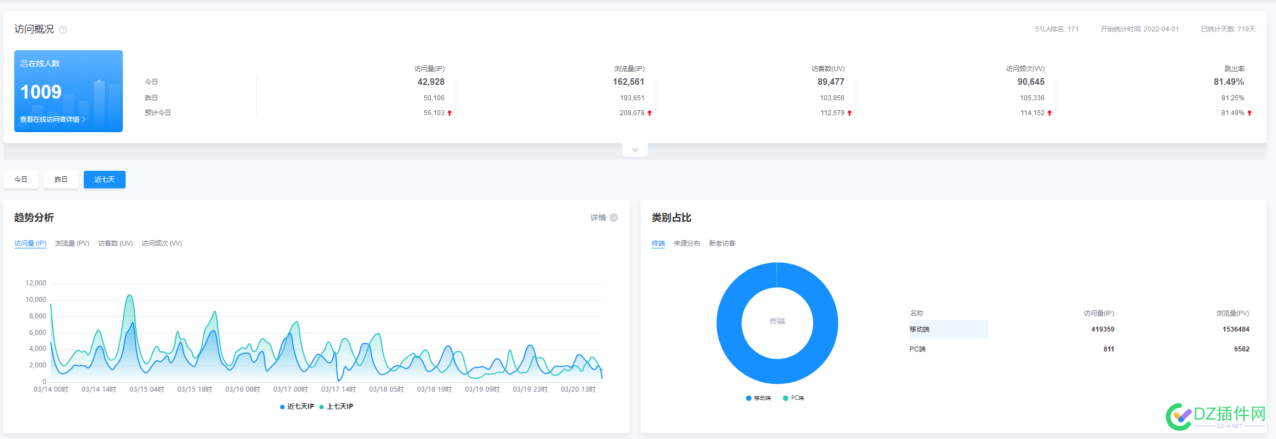The height and width of the screenshot is (439, 1276).
Task: Click yesterday's IP value 50,106
Action: pos(434,98)
